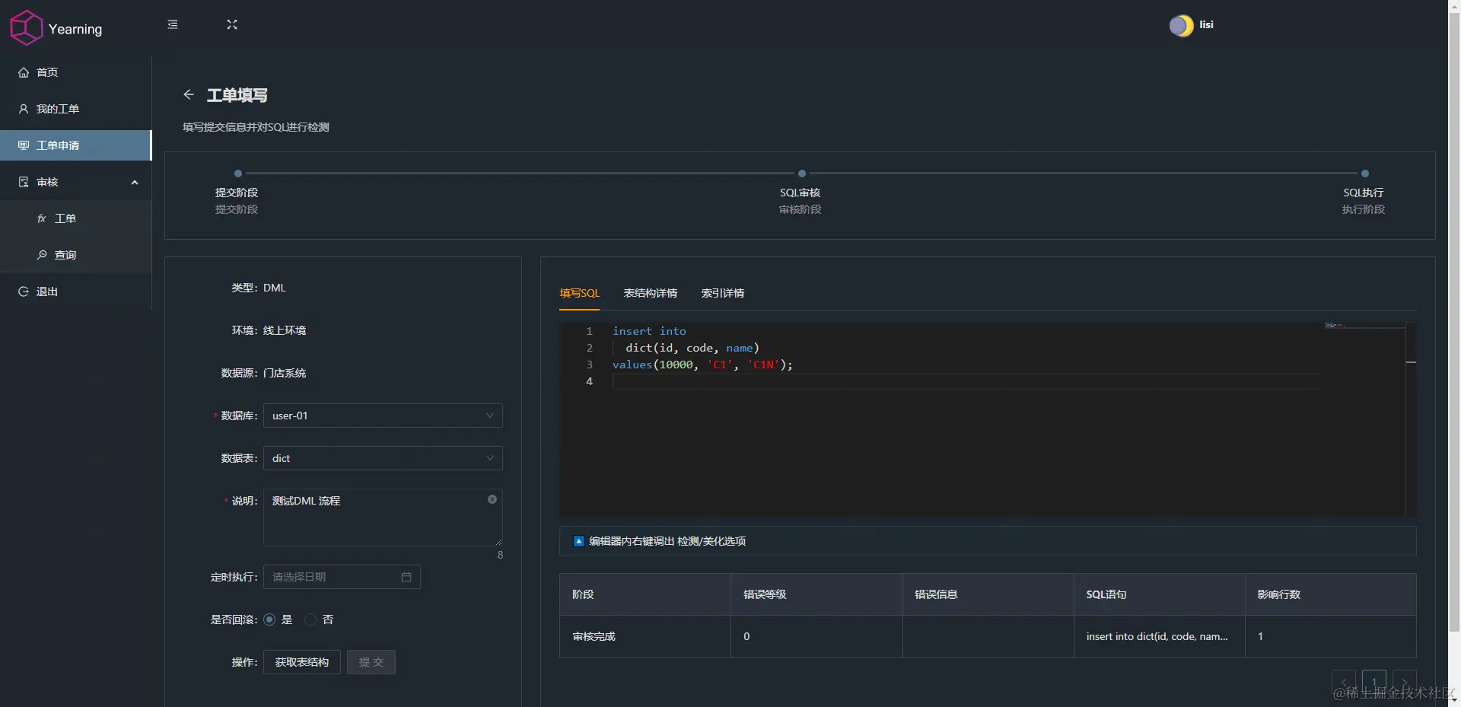Open the calendar icon in the scheduled execution field
Screen dimensions: 1461x707
[406, 577]
